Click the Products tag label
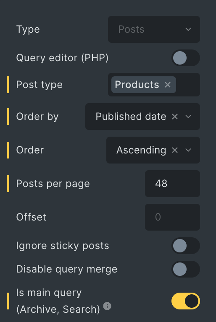The height and width of the screenshot is (322, 216). coord(137,85)
